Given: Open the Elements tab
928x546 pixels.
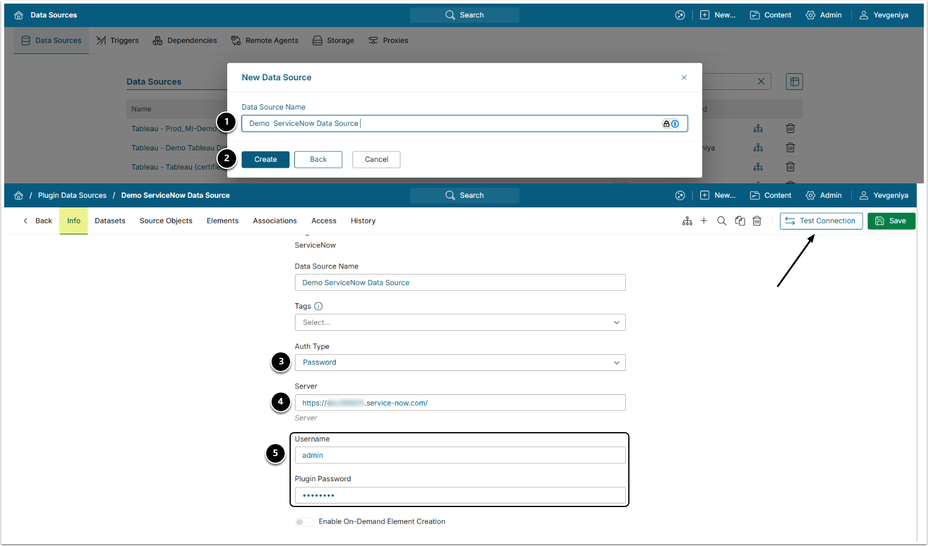Looking at the screenshot, I should click(x=222, y=221).
